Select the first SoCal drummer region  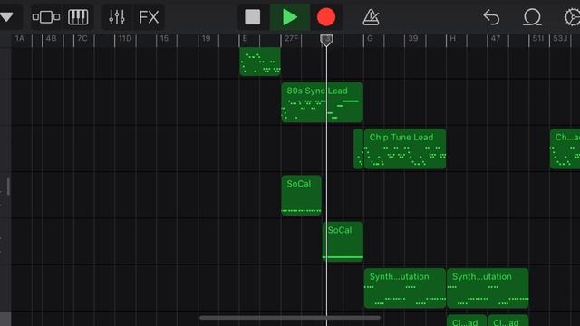(x=301, y=196)
